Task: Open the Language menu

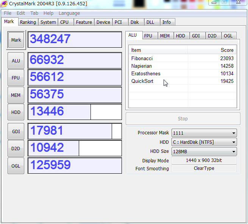Action: (69, 13)
